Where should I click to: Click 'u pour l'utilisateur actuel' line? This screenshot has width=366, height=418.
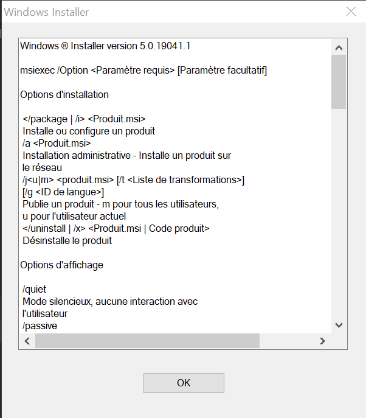coord(74,216)
